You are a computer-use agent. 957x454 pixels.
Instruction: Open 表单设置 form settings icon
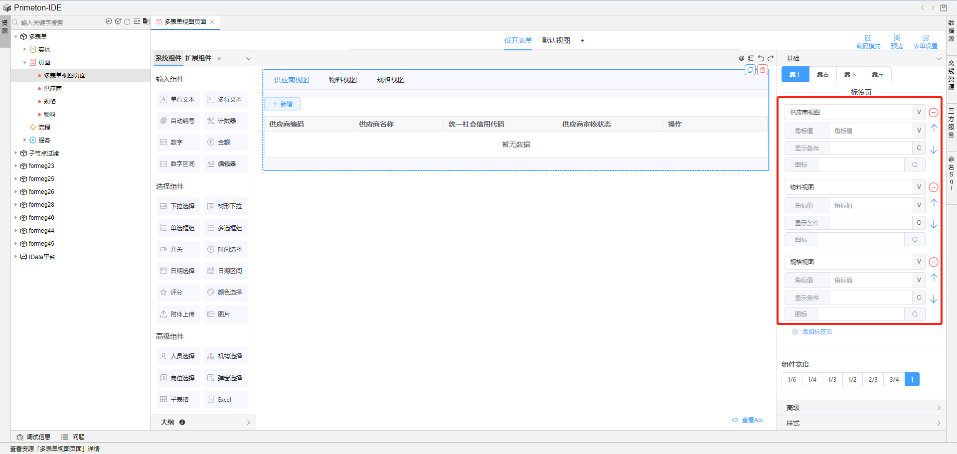[x=925, y=41]
